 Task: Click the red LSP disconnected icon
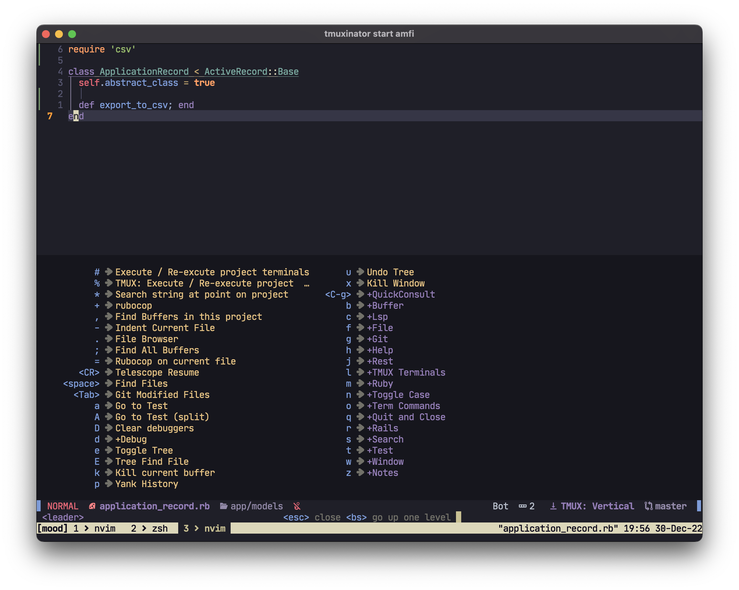click(297, 506)
